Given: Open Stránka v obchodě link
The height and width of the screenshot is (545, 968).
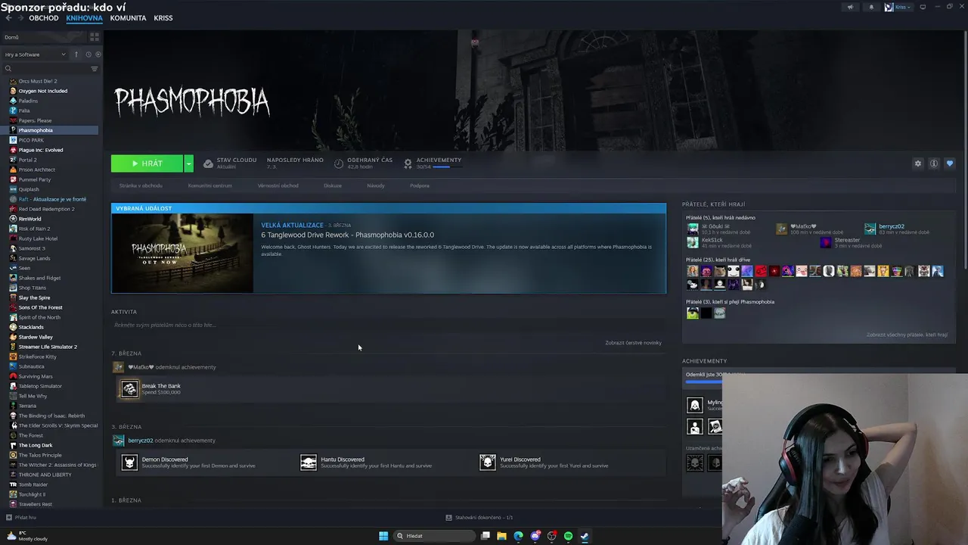Looking at the screenshot, I should coord(141,185).
